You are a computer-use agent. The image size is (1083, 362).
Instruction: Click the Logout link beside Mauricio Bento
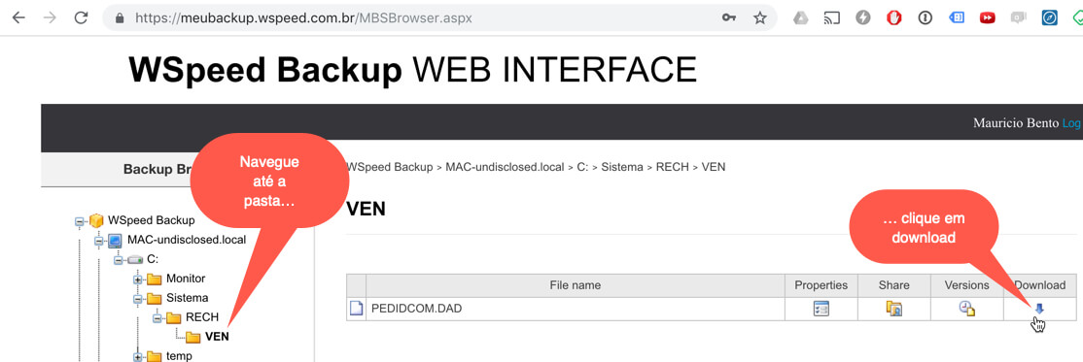point(1072,122)
